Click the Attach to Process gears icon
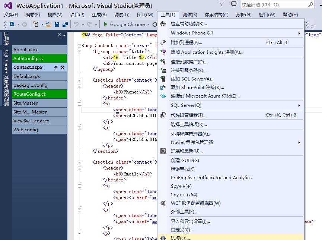 163,43
